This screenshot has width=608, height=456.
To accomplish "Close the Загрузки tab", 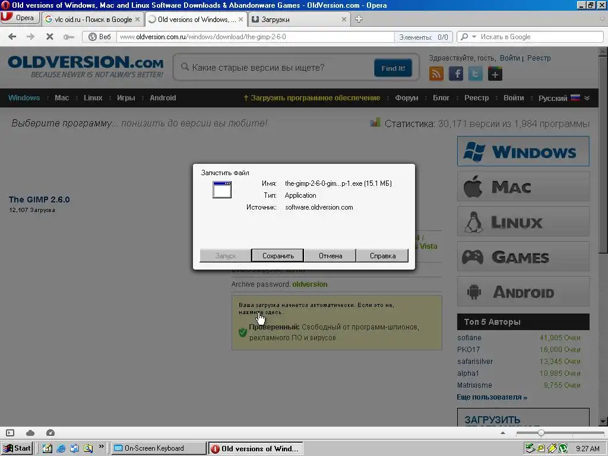I will tap(344, 20).
